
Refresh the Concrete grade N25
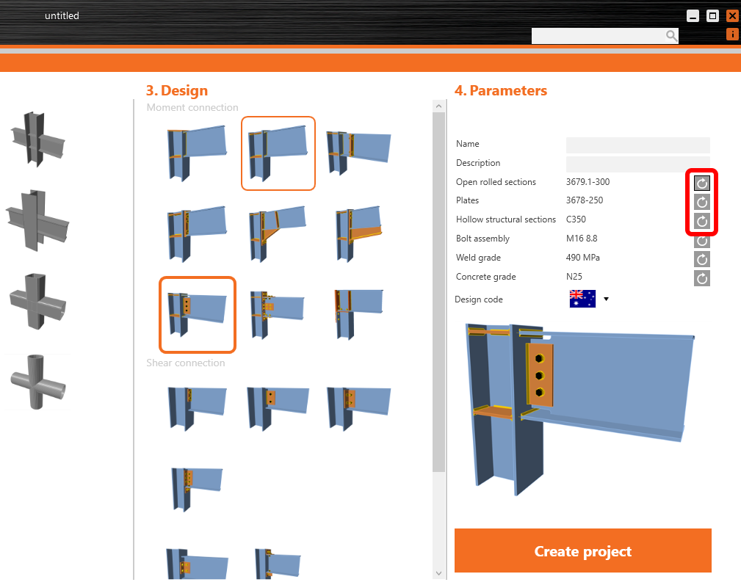[x=701, y=278]
